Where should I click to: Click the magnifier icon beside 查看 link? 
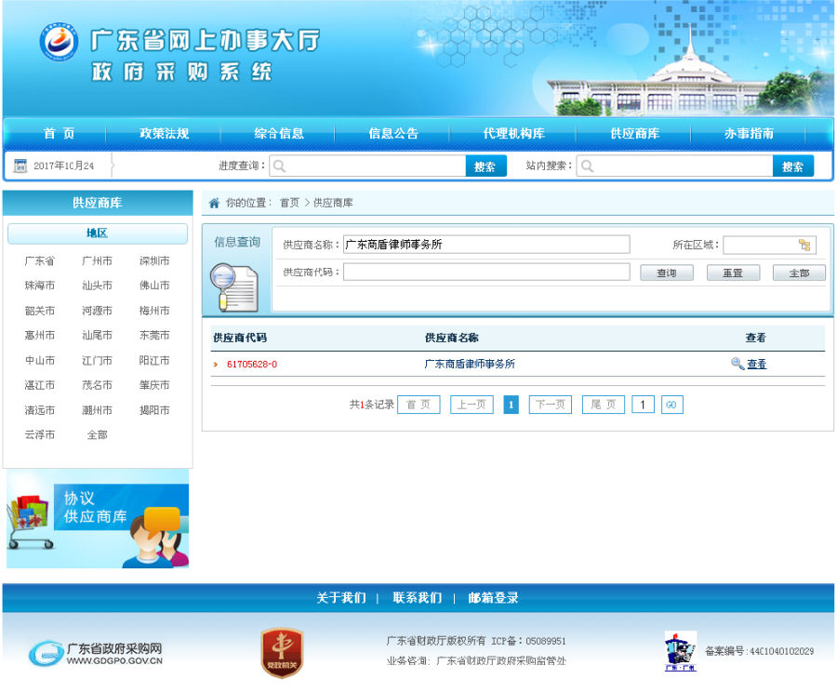pos(737,364)
